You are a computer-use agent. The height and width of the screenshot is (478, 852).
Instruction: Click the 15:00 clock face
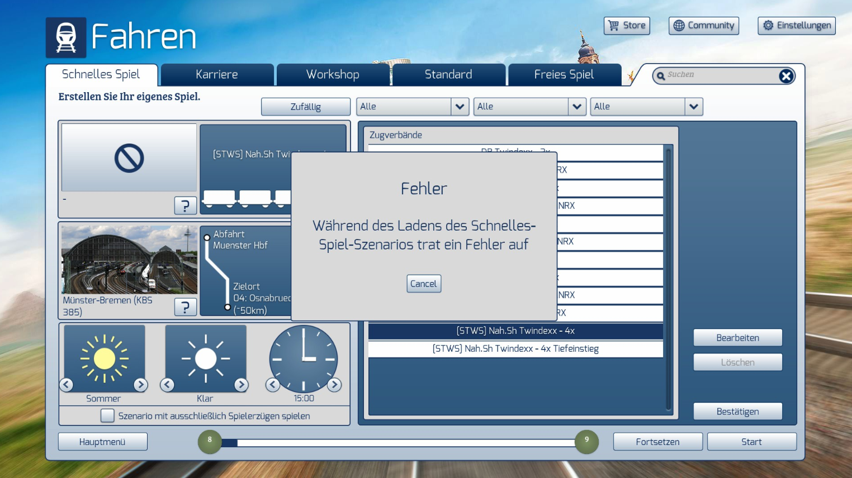[x=304, y=358]
